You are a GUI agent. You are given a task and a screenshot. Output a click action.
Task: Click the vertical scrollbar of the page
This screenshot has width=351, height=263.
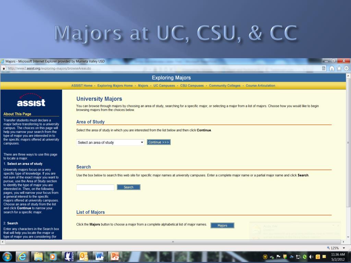(x=348, y=142)
